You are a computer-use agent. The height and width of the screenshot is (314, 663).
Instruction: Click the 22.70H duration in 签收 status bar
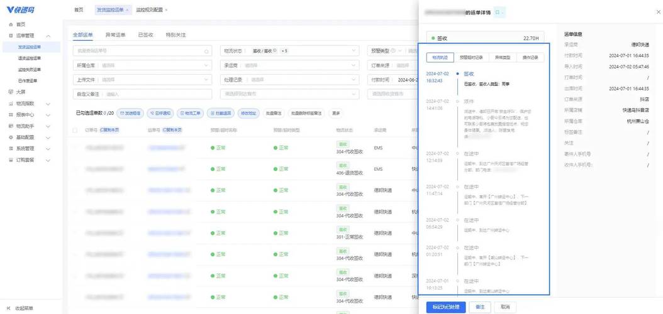531,38
